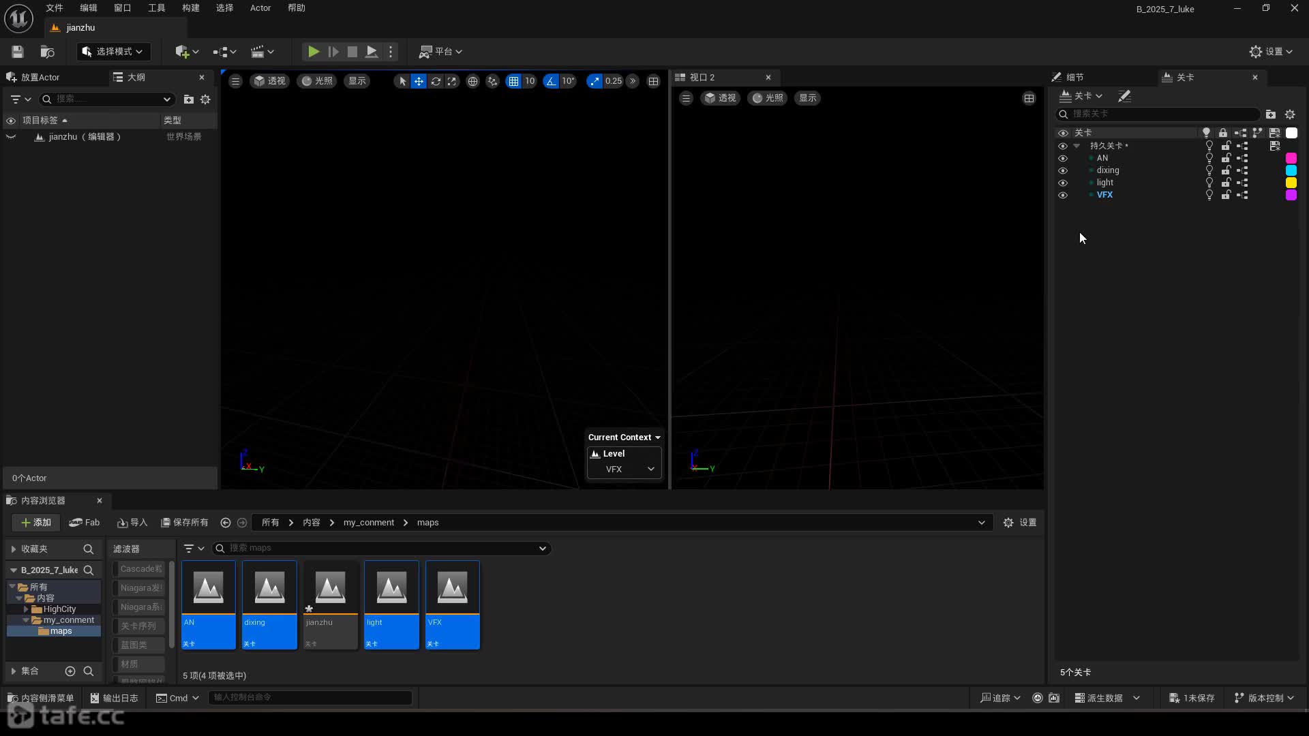The image size is (1309, 736).
Task: Open the play options three-dot menu
Action: pos(391,51)
